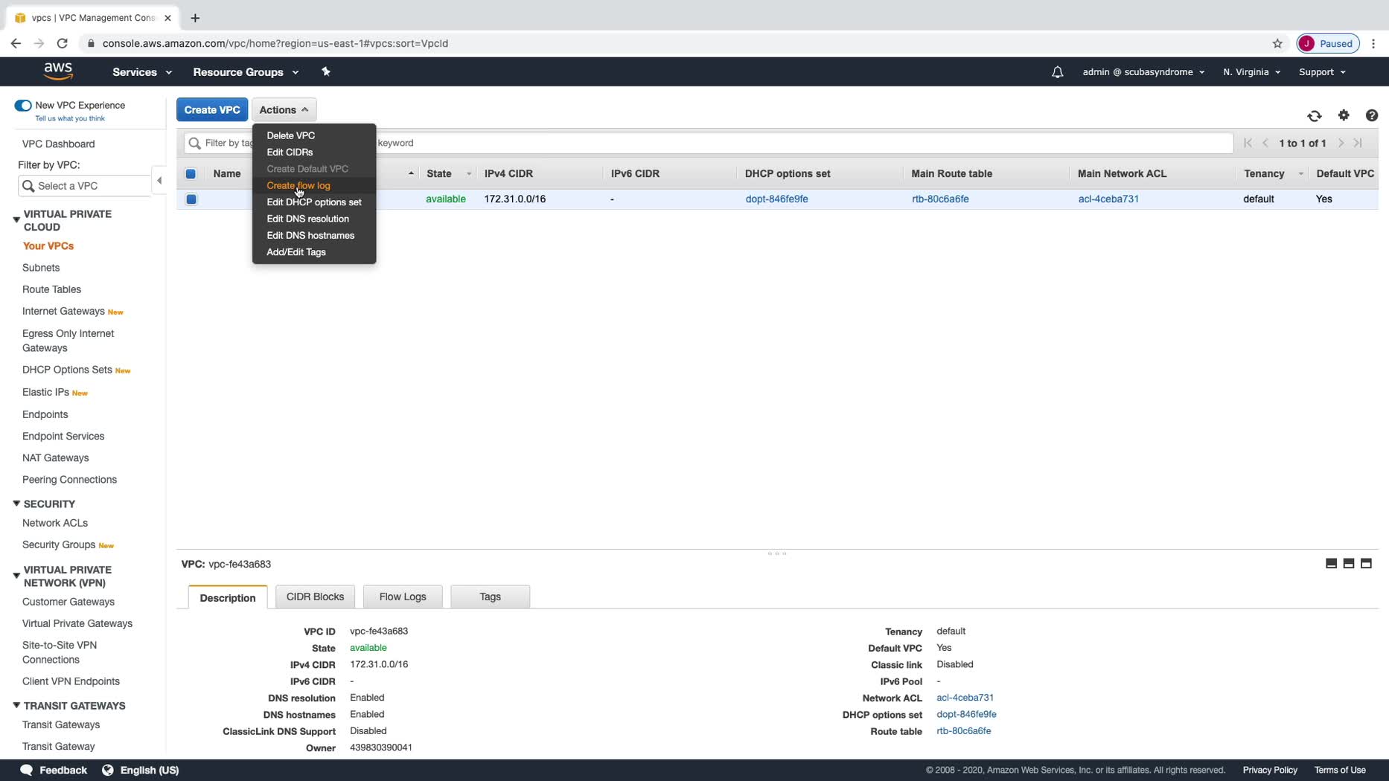
Task: Collapse the Virtual Private Network (VPN) section
Action: coord(16,576)
